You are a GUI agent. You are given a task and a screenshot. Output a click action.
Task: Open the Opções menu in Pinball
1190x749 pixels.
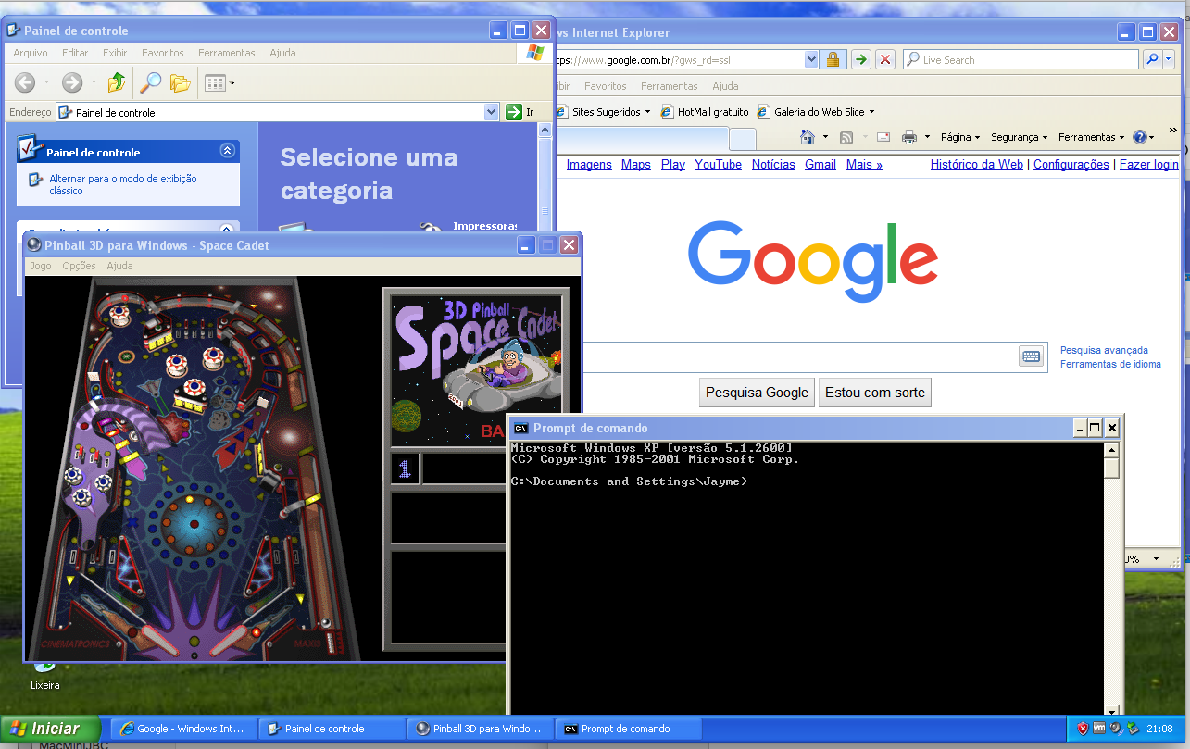coord(79,266)
